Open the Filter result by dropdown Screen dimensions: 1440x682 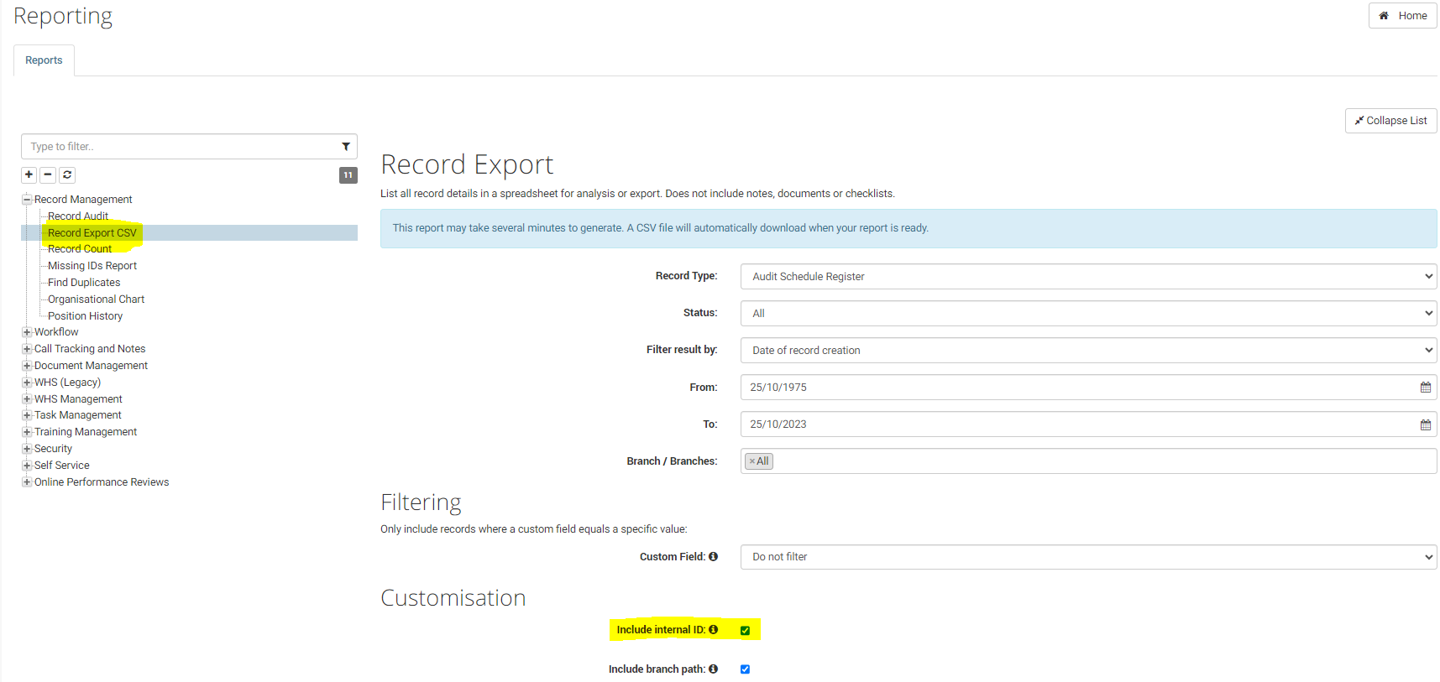tap(1088, 350)
